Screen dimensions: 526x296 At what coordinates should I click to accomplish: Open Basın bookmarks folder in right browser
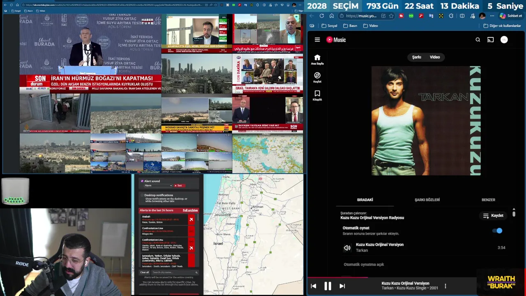point(350,25)
